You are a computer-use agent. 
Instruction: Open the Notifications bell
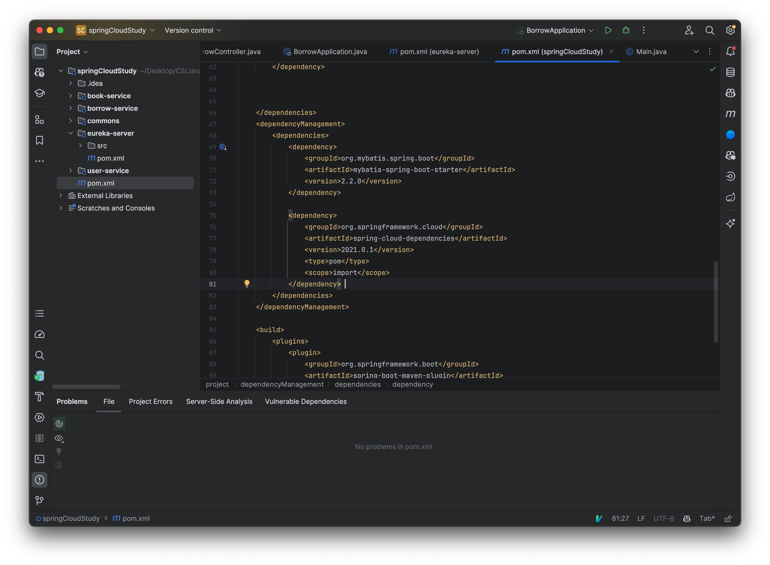[730, 51]
